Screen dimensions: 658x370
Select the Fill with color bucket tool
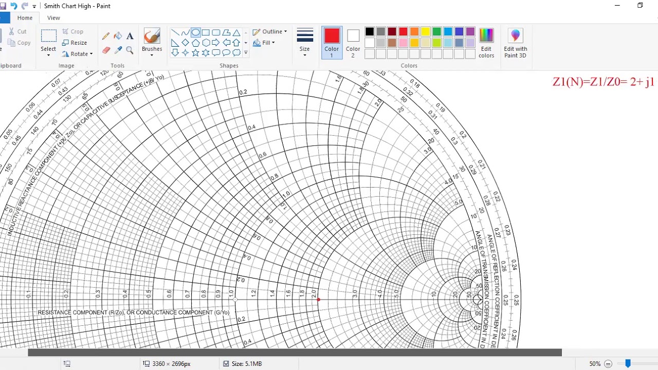coord(118,36)
